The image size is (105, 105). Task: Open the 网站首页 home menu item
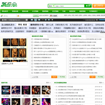click(5, 11)
